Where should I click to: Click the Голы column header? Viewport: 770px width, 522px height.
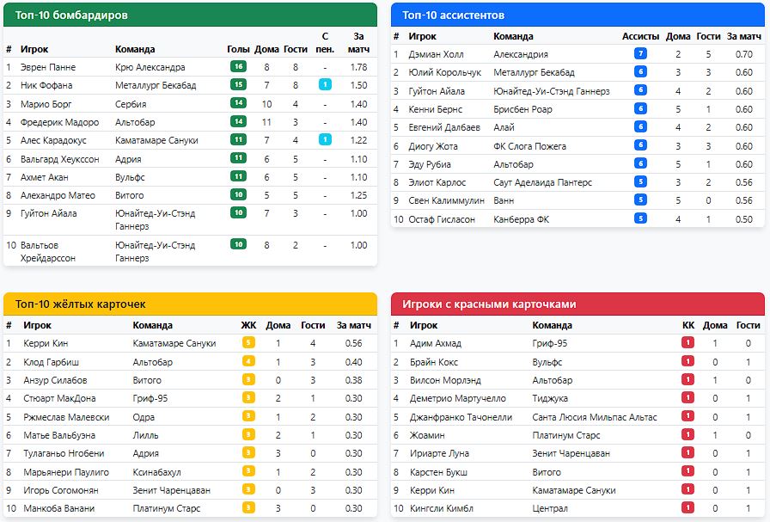coord(238,49)
